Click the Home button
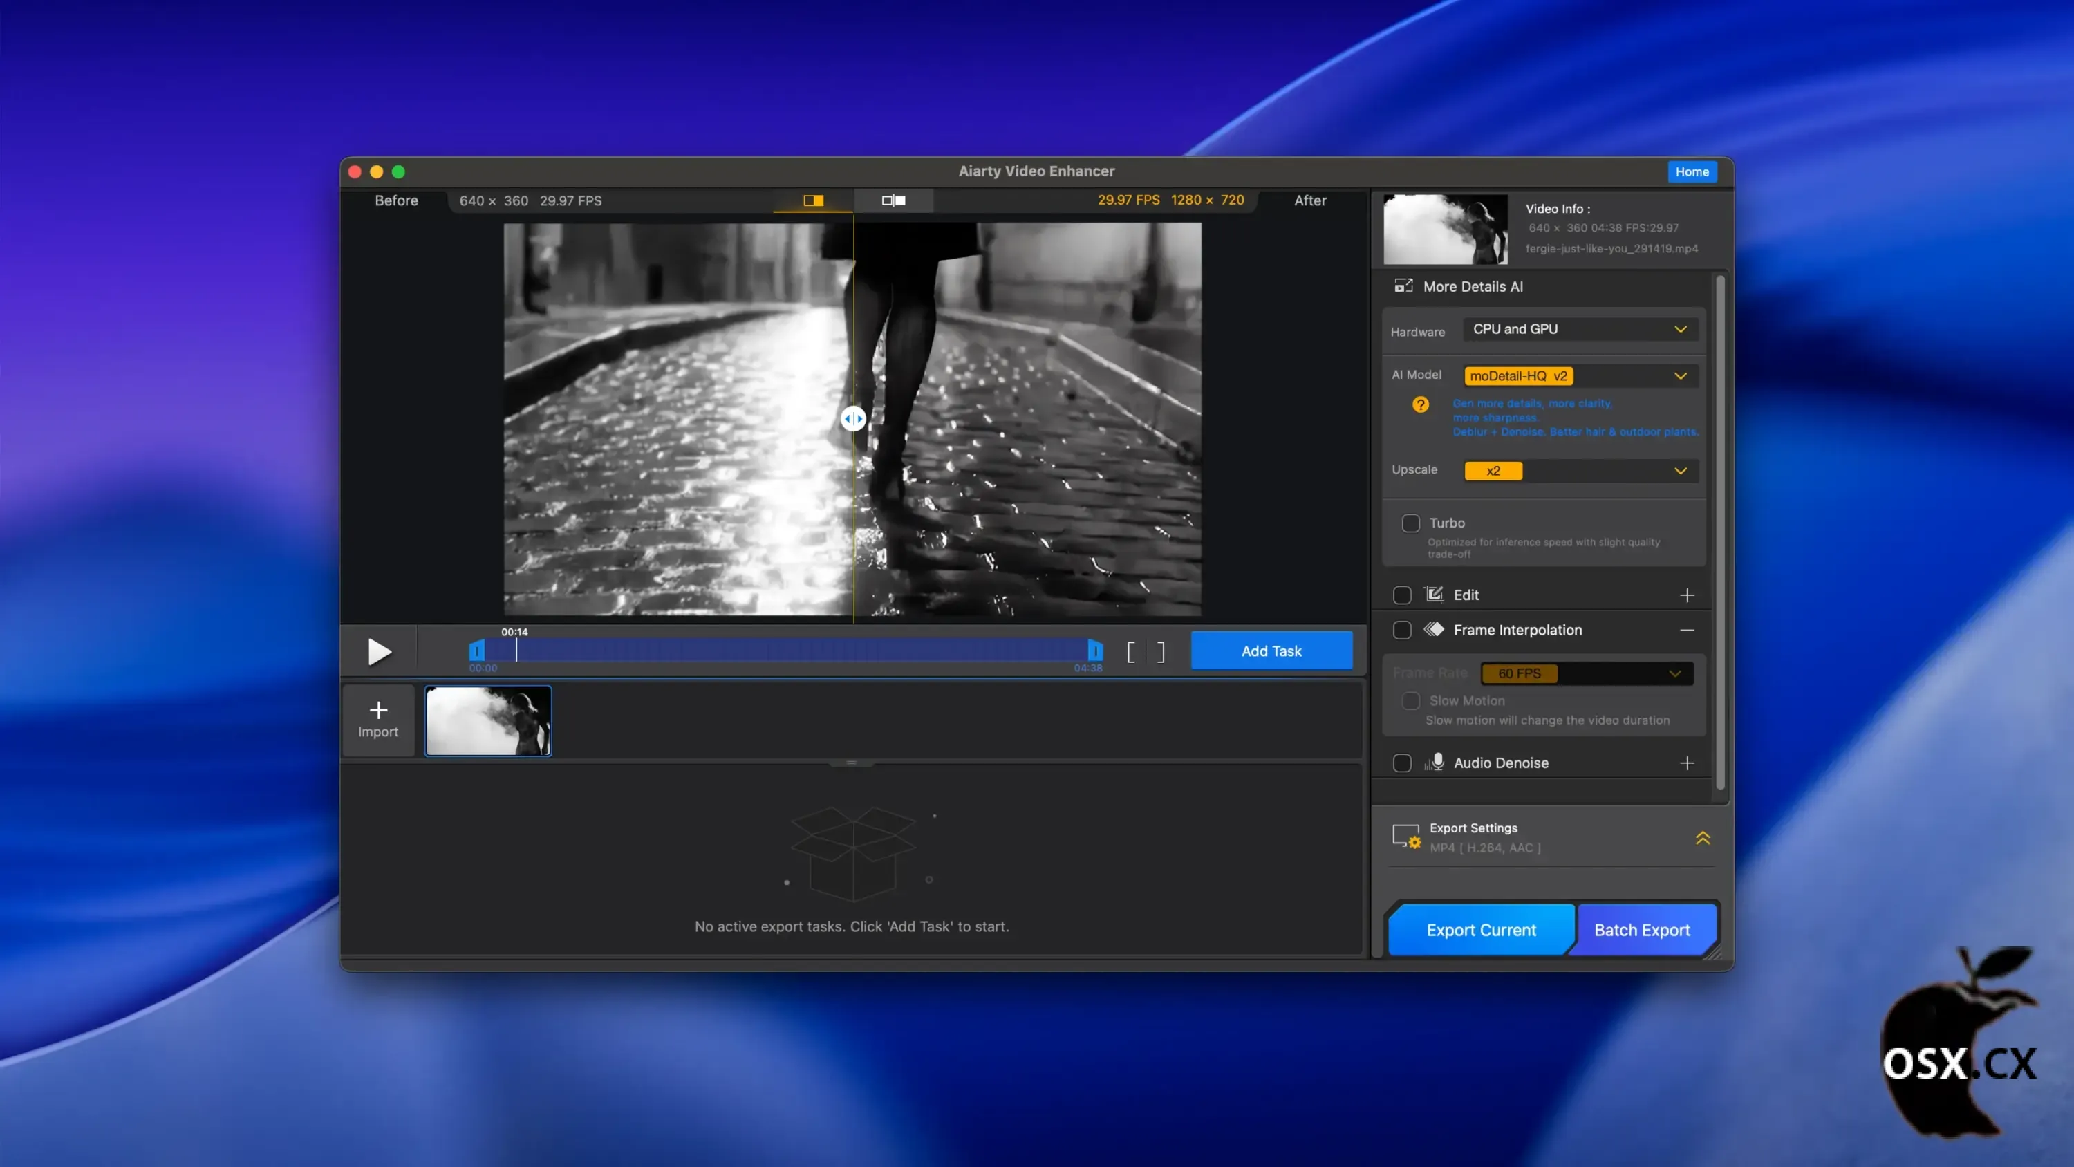 click(1692, 171)
